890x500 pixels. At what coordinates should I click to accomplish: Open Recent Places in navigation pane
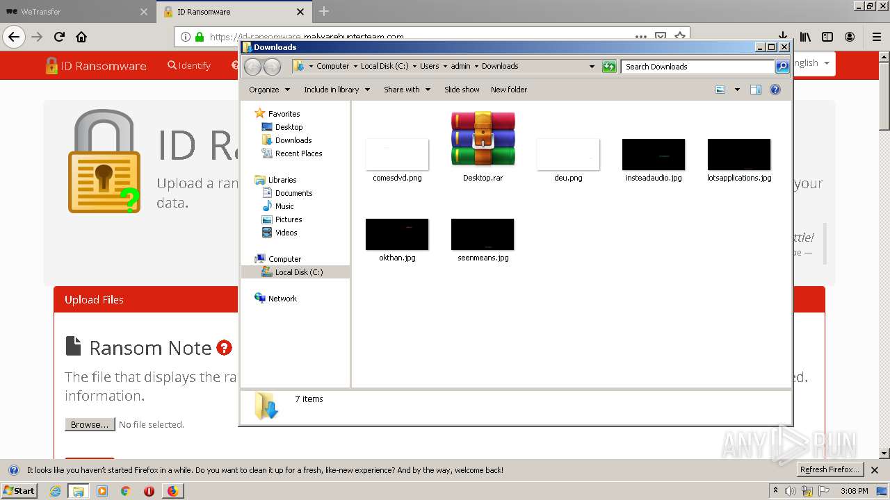tap(298, 153)
